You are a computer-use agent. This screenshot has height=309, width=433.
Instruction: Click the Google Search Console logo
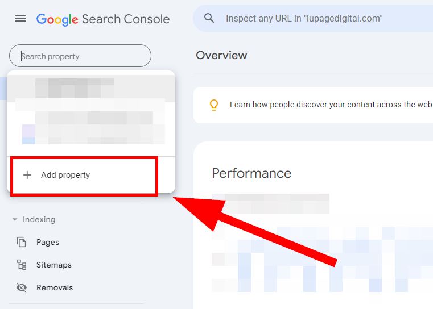point(103,19)
